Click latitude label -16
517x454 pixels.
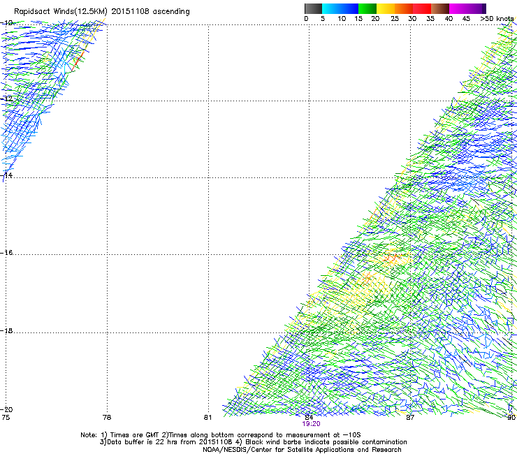(7, 253)
